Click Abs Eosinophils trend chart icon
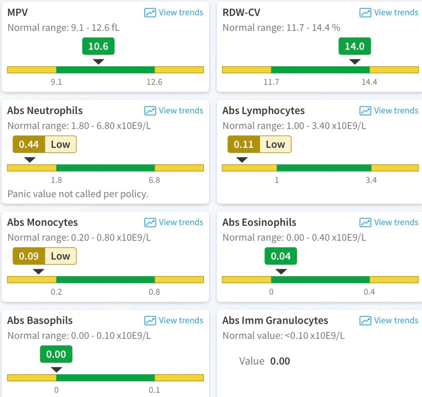422x397 pixels. pos(365,222)
